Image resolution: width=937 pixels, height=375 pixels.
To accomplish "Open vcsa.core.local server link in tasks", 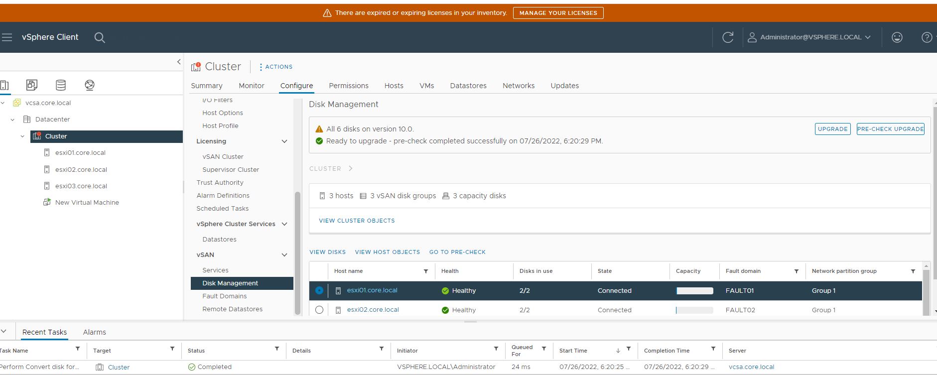I will [x=751, y=367].
